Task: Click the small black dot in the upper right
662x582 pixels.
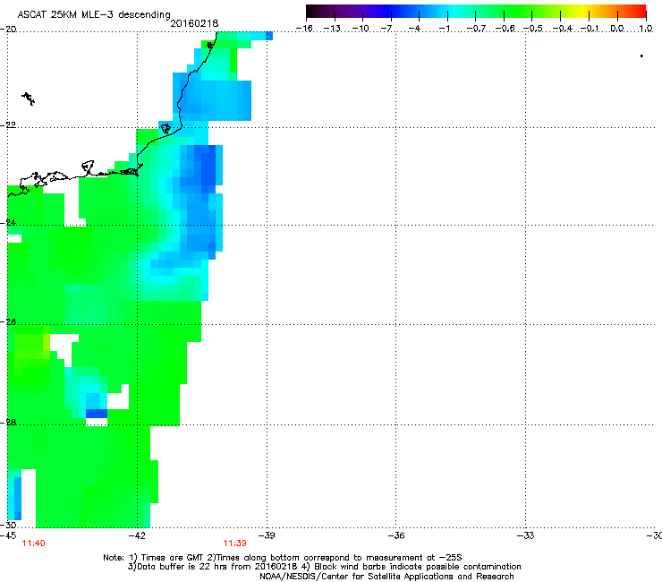Action: tap(641, 56)
